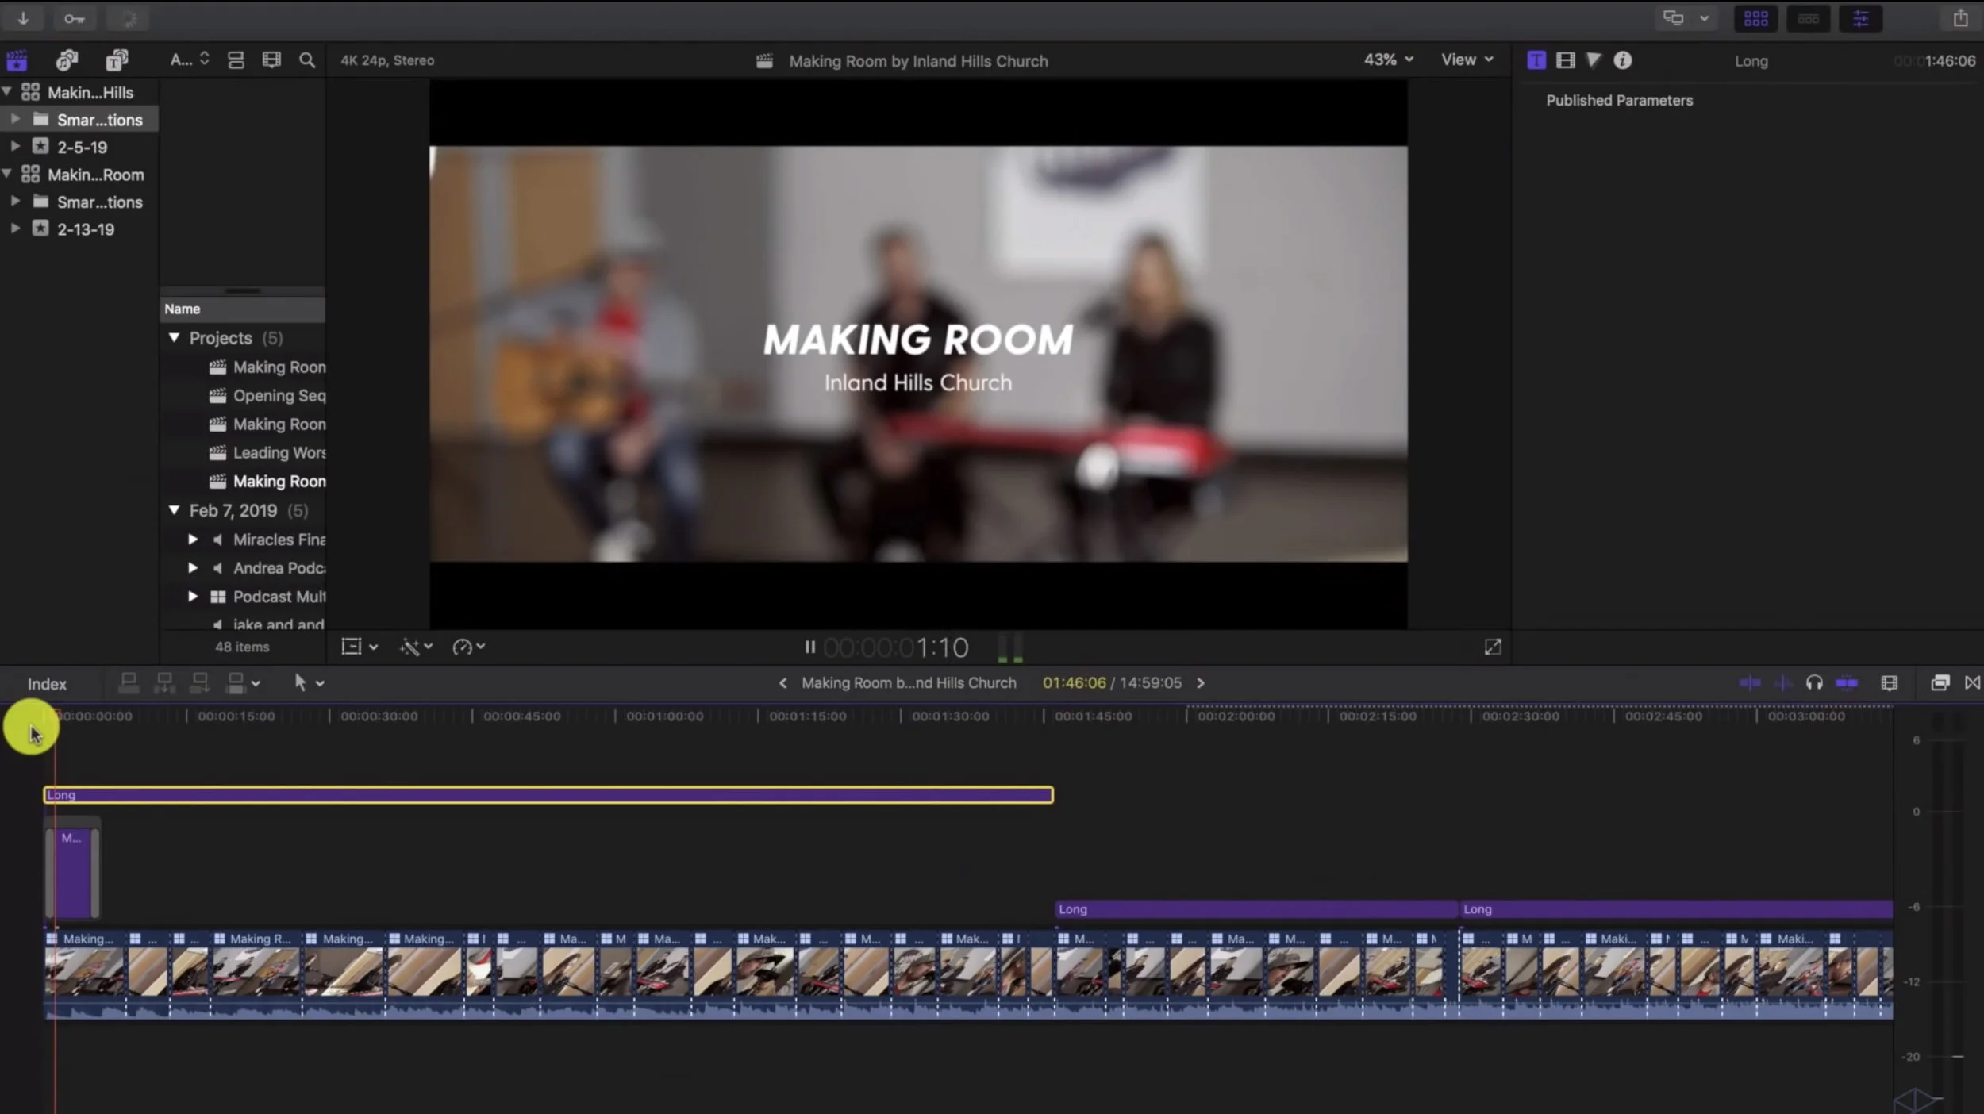
Task: Open the browser search magnifier
Action: (x=307, y=60)
